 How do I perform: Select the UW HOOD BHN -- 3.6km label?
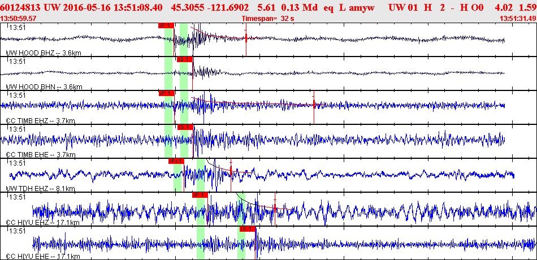point(44,86)
